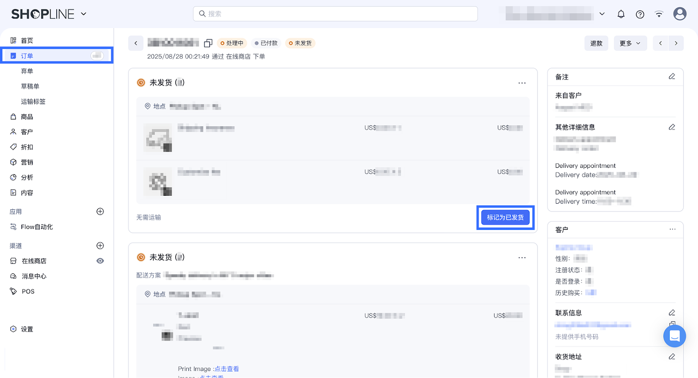Open the notifications bell
The image size is (698, 378).
pos(621,14)
